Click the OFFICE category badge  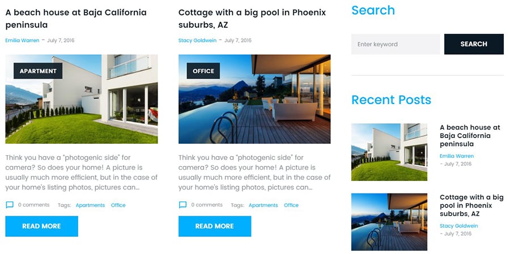[203, 71]
